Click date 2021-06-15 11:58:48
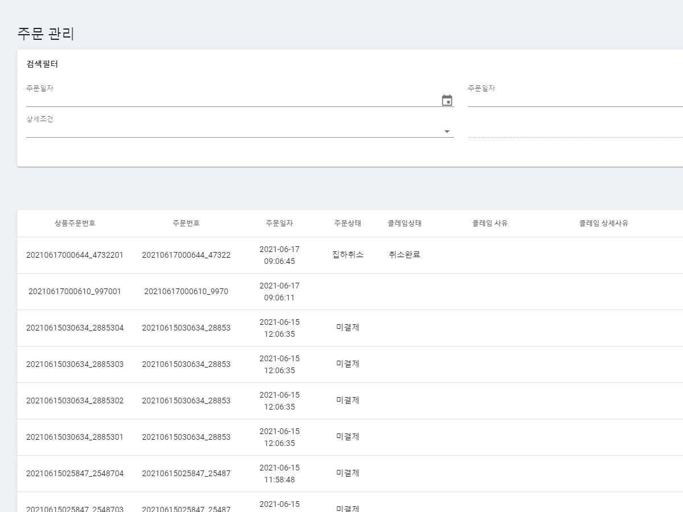The image size is (683, 512). coord(279,474)
